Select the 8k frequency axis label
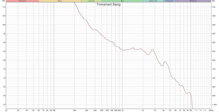Viewport: 219px width, 112px height. click(x=184, y=110)
